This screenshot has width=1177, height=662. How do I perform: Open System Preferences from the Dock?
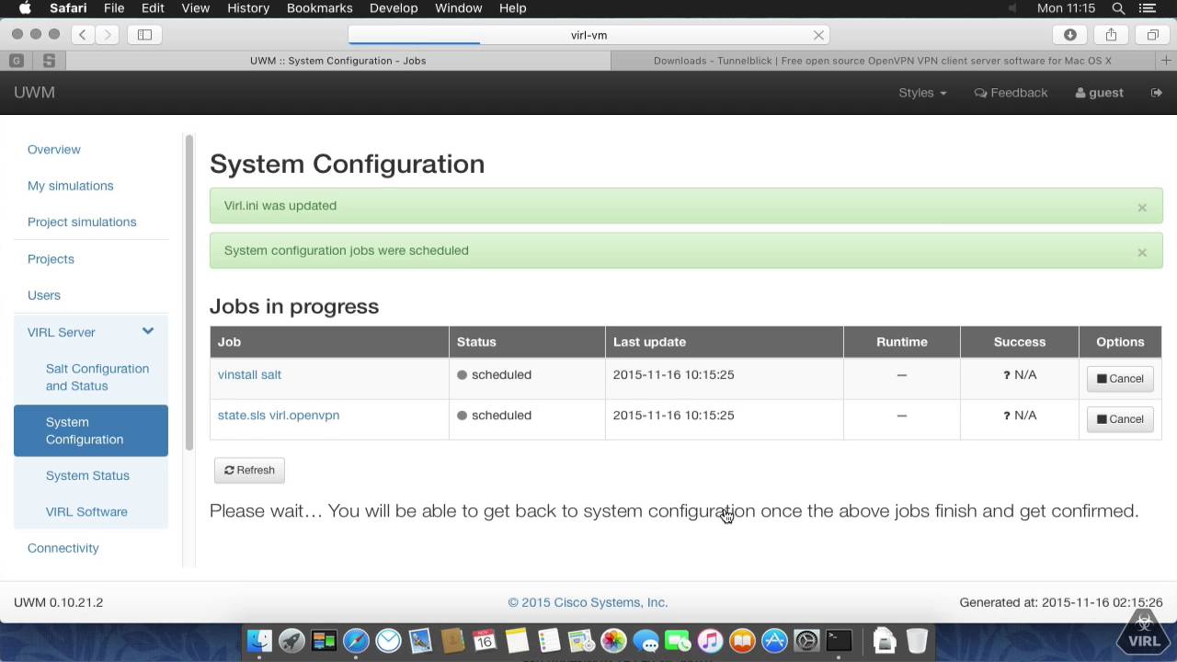pyautogui.click(x=806, y=640)
